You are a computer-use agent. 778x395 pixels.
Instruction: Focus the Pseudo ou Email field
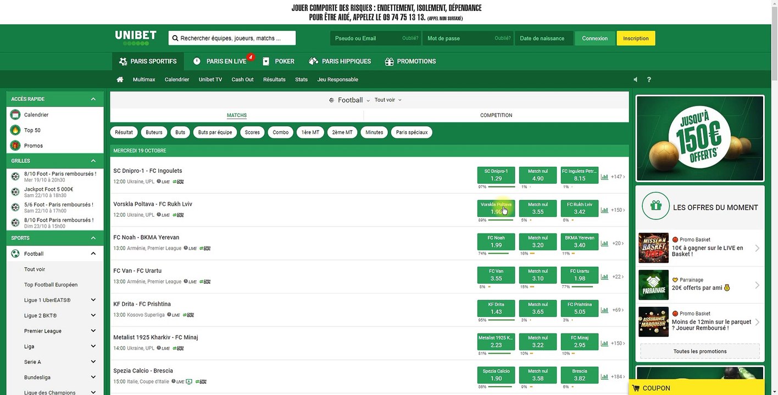pyautogui.click(x=375, y=38)
